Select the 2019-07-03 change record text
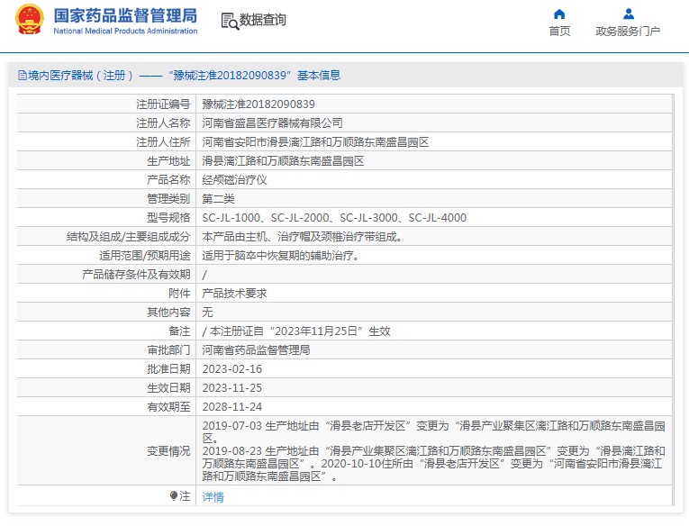689x526 pixels. (x=433, y=432)
